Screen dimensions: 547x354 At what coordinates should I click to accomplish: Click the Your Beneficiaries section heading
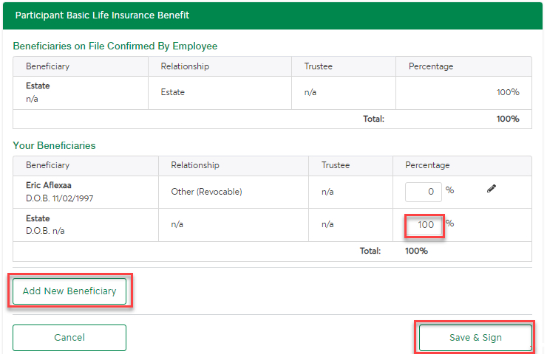54,145
